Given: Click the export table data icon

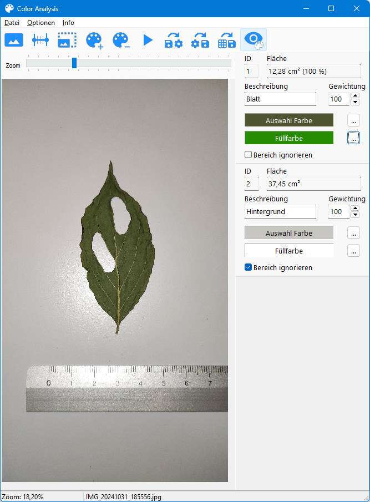Looking at the screenshot, I should click(226, 40).
